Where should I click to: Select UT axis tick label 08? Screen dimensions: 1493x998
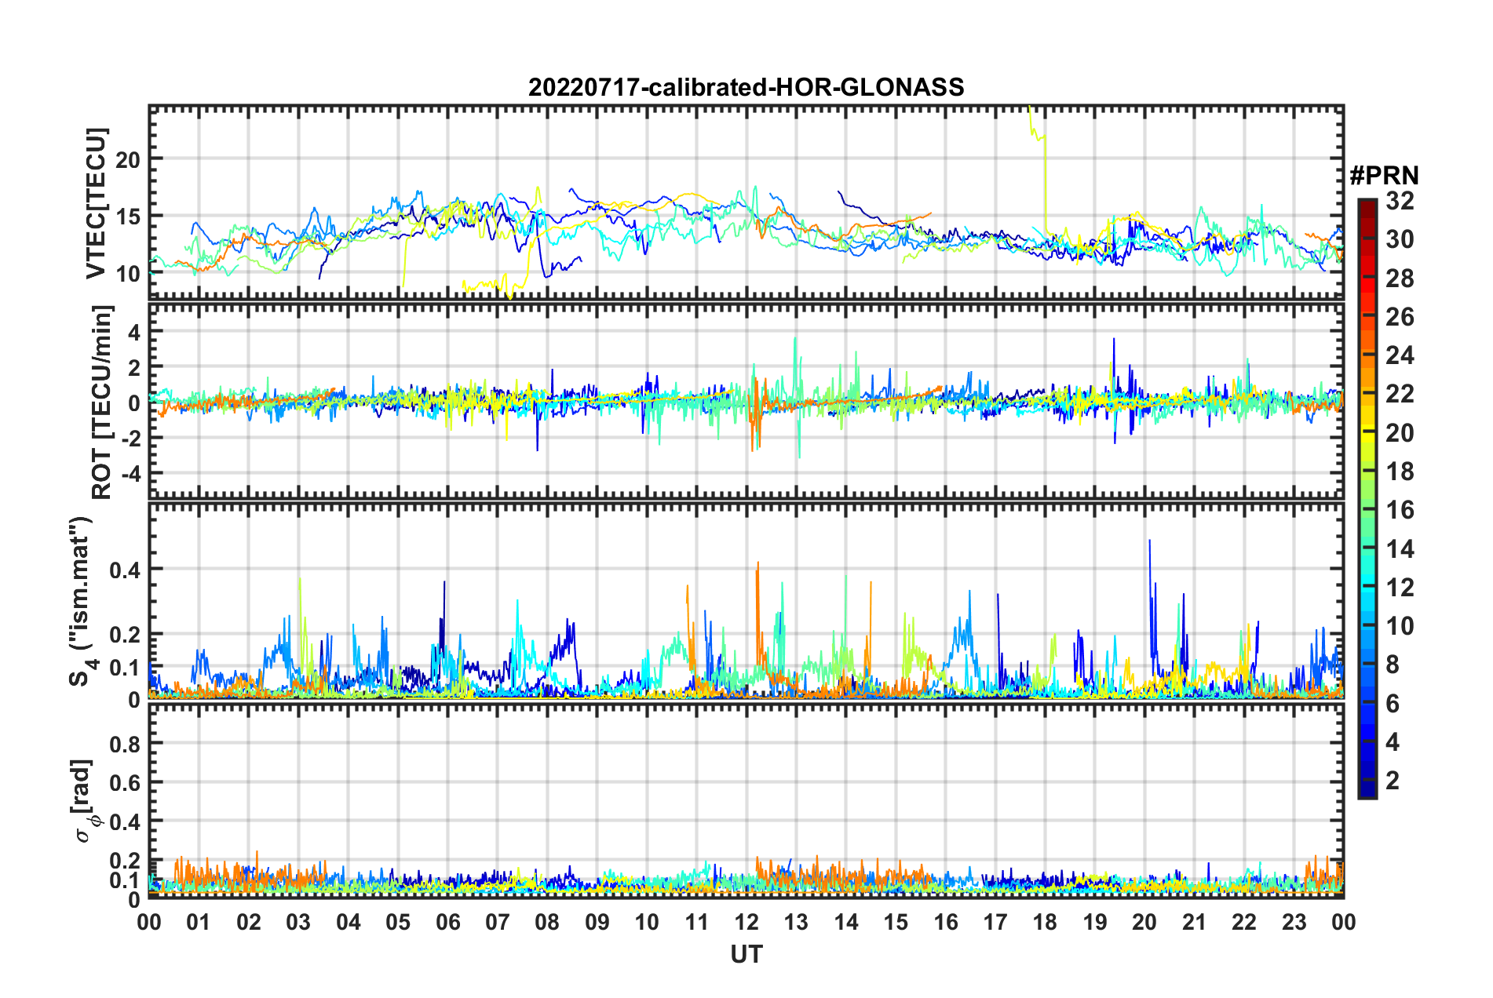(x=547, y=922)
